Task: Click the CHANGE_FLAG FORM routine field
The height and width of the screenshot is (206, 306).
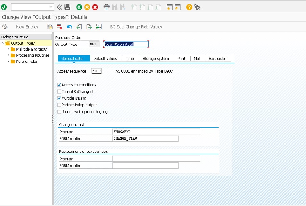Action: (145, 138)
